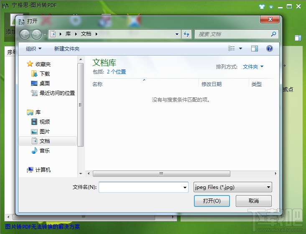The width and height of the screenshot is (306, 234).
Task: Click the refresh button by address bar
Action: tap(186, 34)
